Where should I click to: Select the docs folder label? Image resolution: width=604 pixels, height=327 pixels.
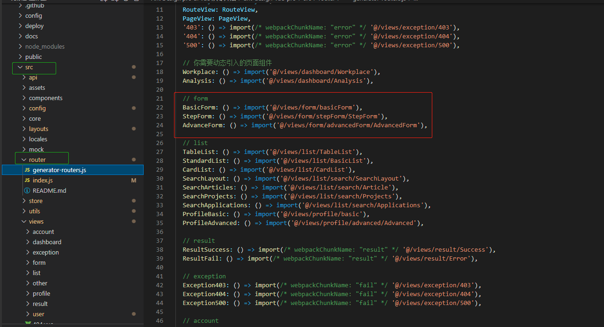click(31, 36)
